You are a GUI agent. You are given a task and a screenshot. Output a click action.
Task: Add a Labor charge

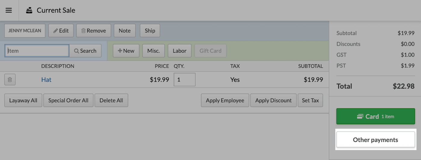tap(180, 51)
